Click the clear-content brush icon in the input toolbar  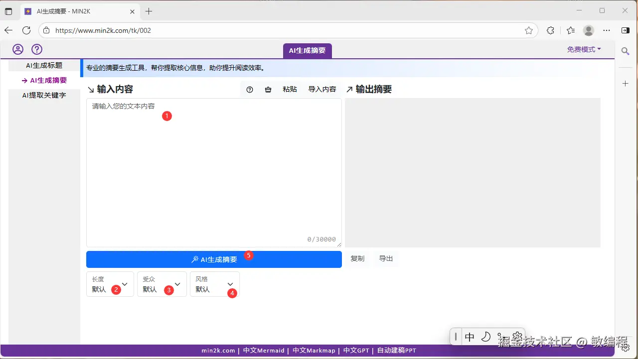(268, 89)
